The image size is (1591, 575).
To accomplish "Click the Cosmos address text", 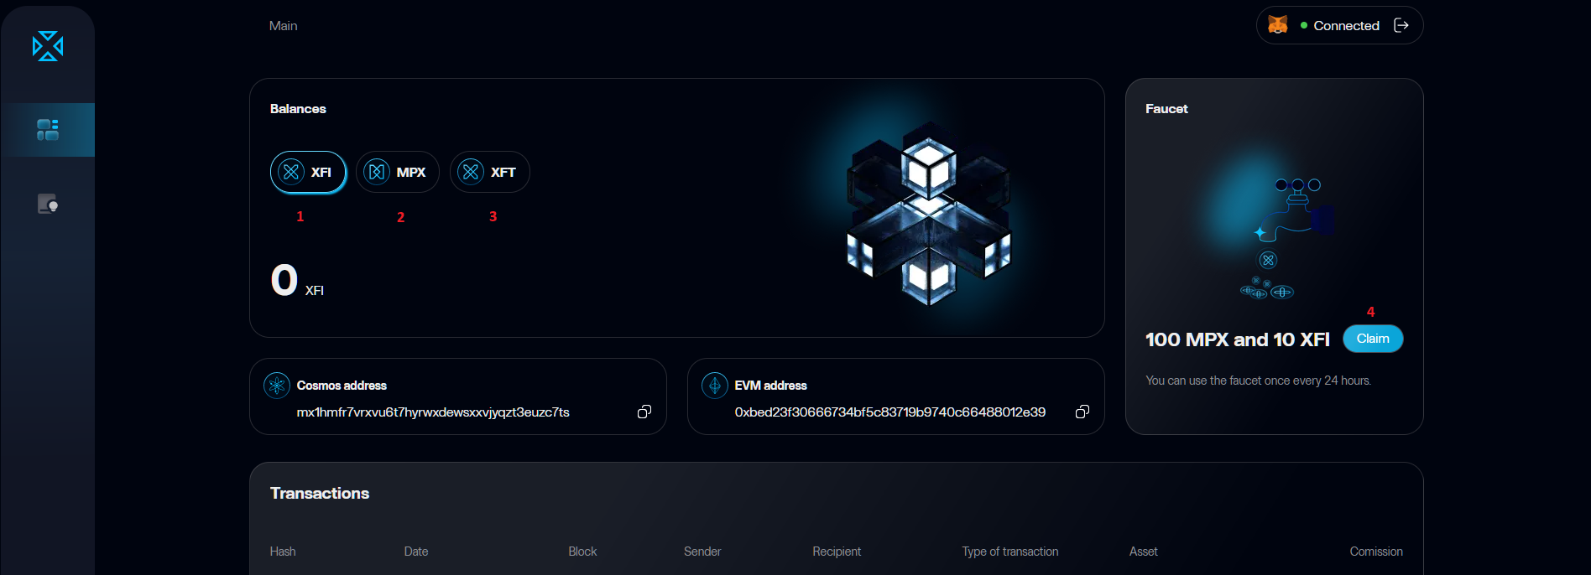I will (433, 412).
